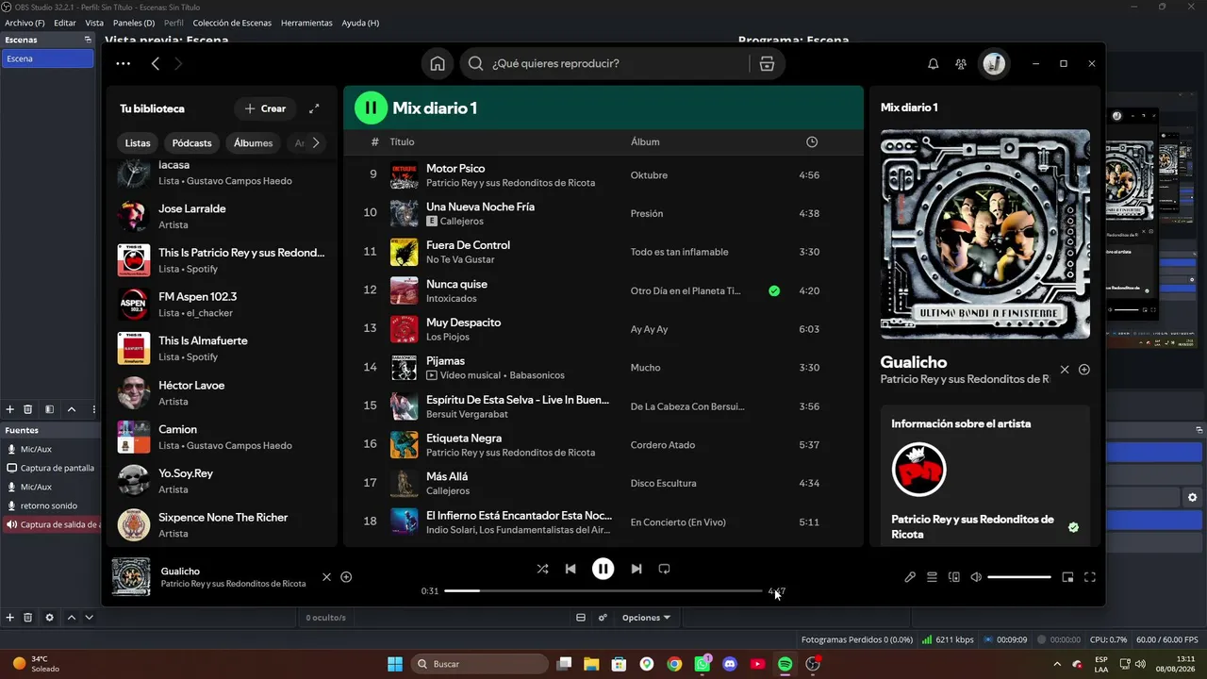Add new OBS scene with plus
The image size is (1207, 679).
[10, 409]
